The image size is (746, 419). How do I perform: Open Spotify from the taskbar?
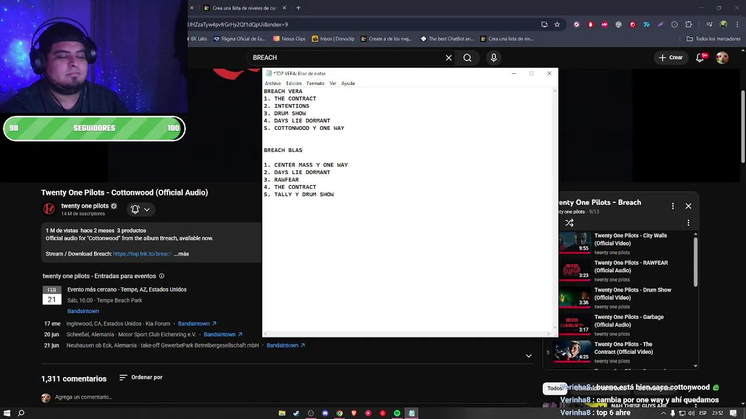pyautogui.click(x=397, y=413)
